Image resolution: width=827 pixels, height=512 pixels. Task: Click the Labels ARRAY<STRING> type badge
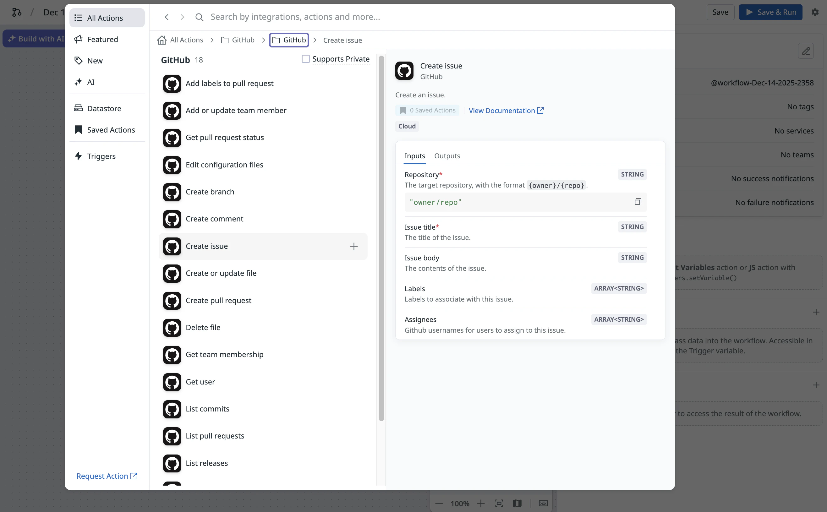(619, 288)
